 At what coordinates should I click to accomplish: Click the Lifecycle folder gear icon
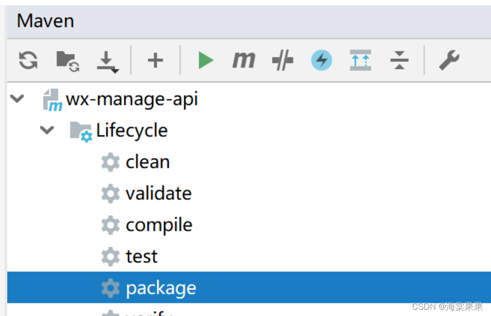coord(81,131)
